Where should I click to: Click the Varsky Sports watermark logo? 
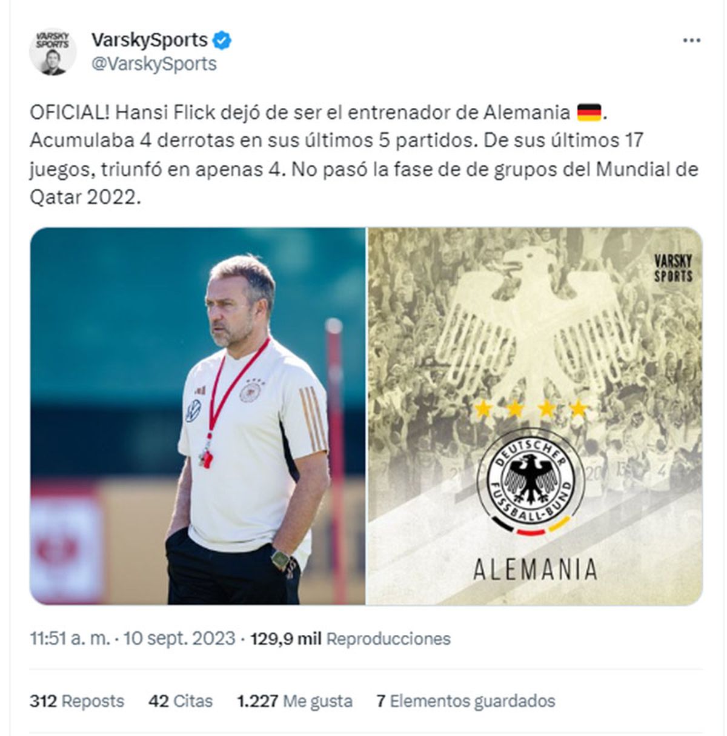point(673,268)
